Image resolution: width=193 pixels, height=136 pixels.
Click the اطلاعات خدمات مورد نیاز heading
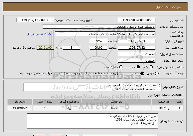pos(165,95)
